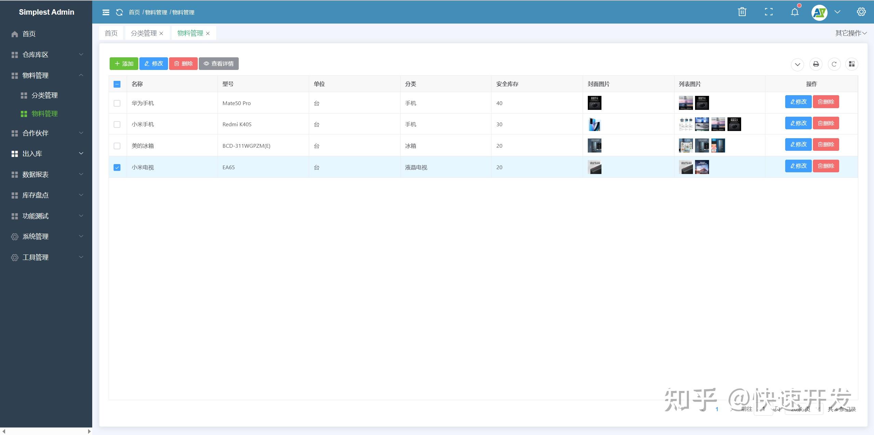Open column layout grid icon
874x435 pixels.
(x=852, y=64)
